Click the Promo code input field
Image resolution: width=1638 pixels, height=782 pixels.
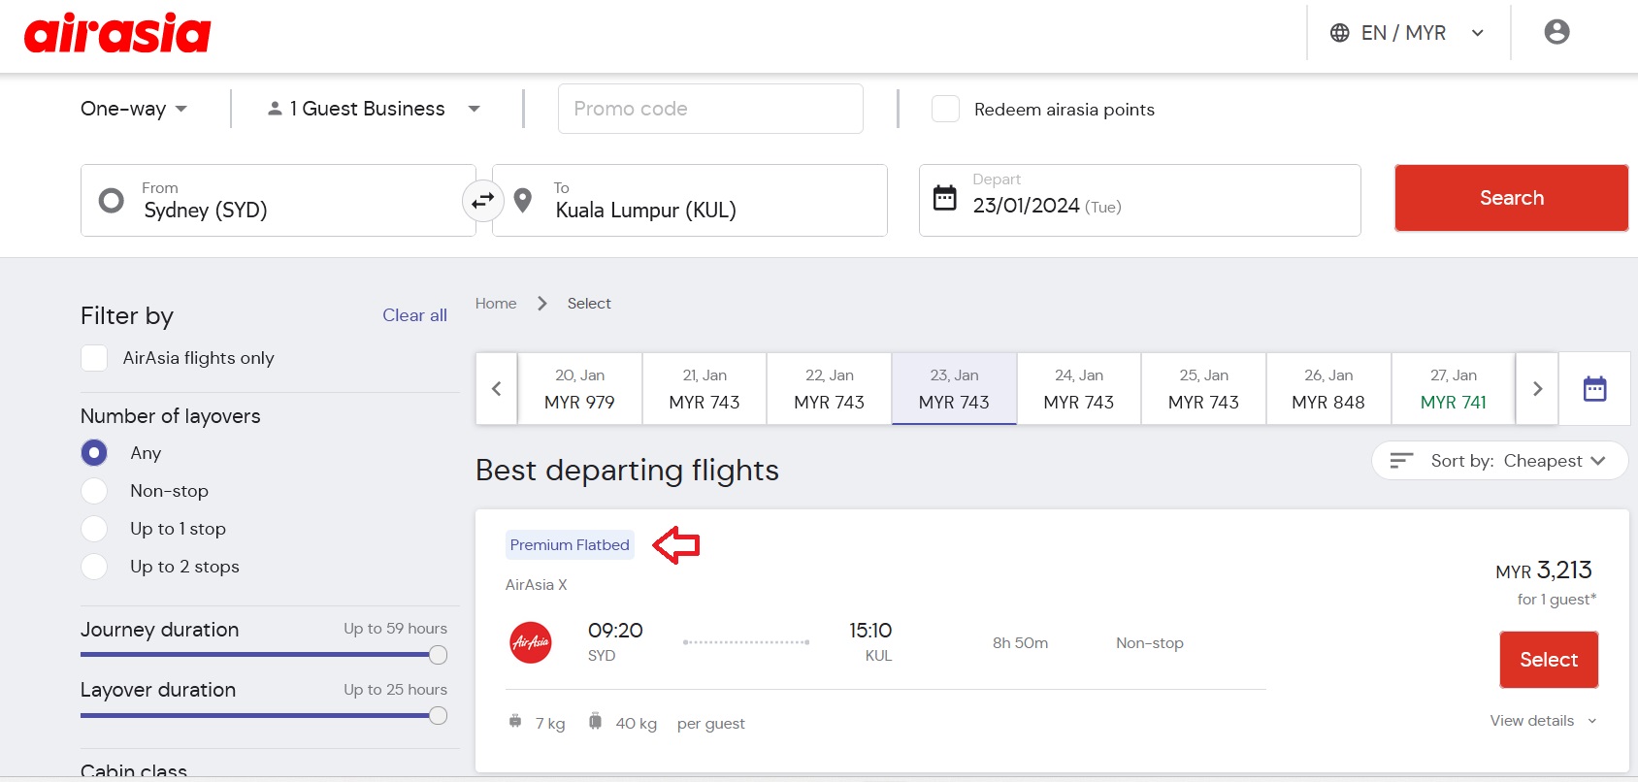[709, 109]
